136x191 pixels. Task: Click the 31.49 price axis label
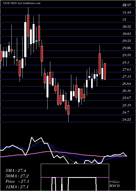[127, 13]
